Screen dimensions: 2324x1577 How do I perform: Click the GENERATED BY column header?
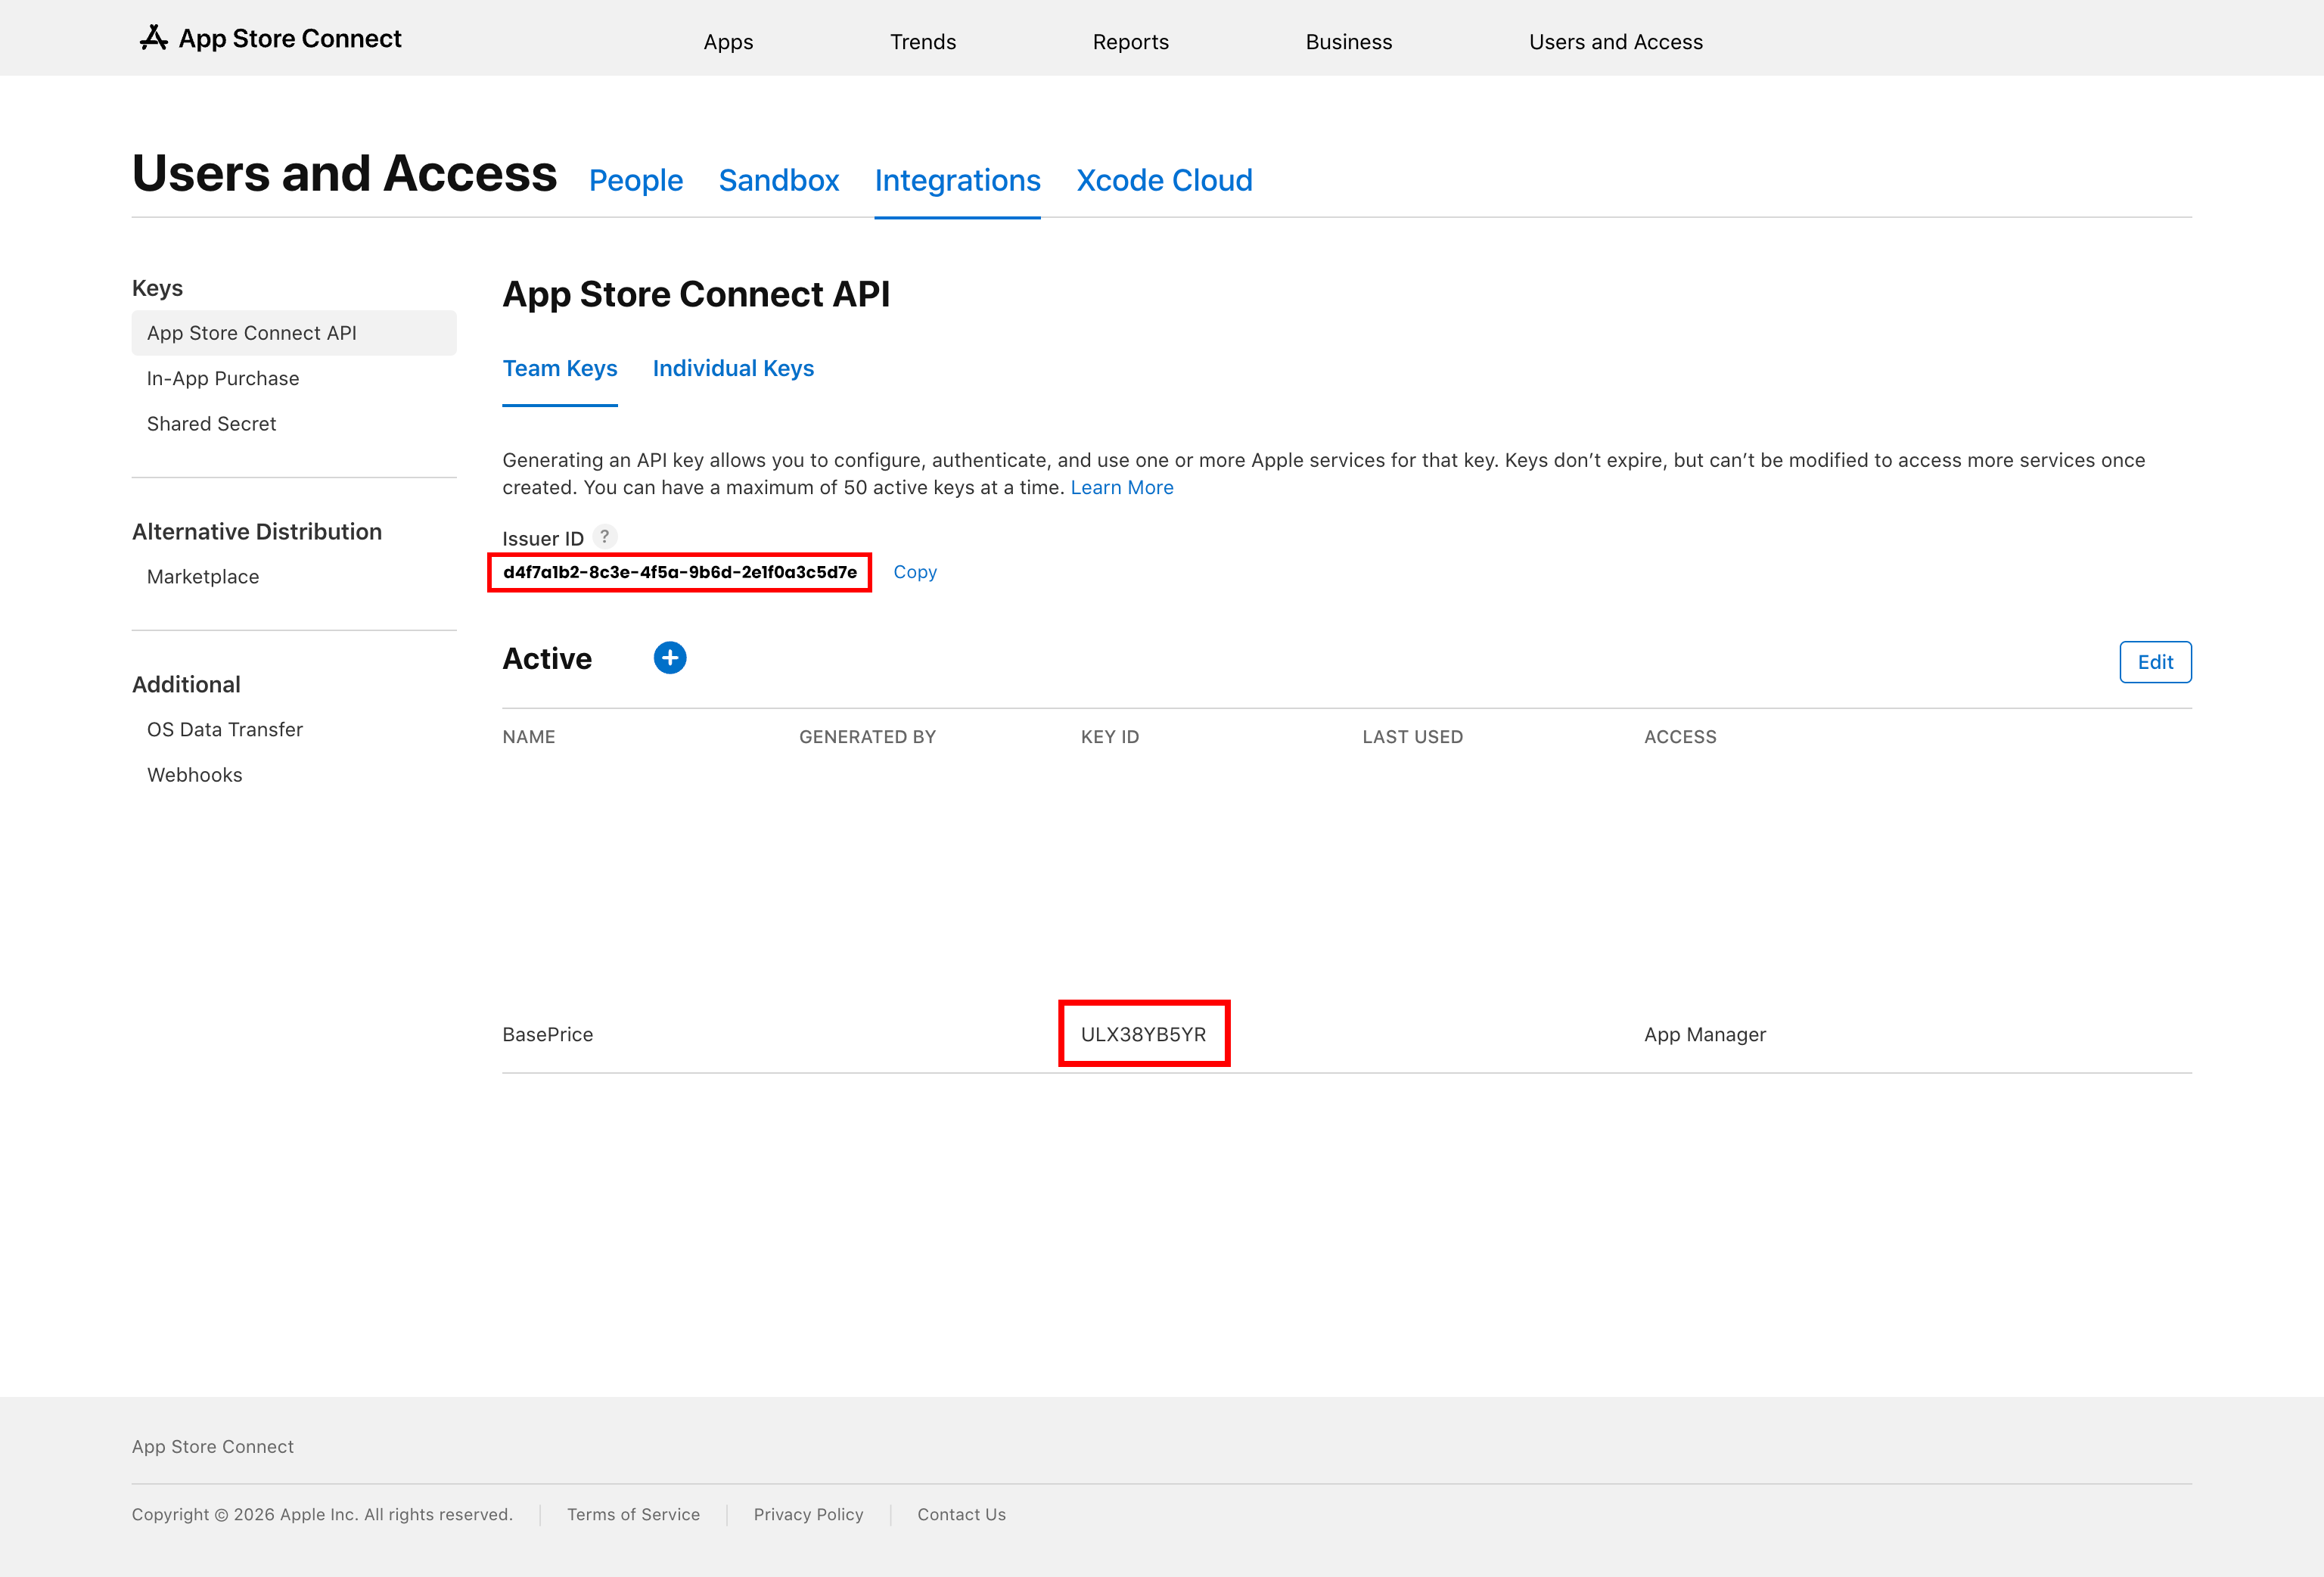tap(867, 737)
